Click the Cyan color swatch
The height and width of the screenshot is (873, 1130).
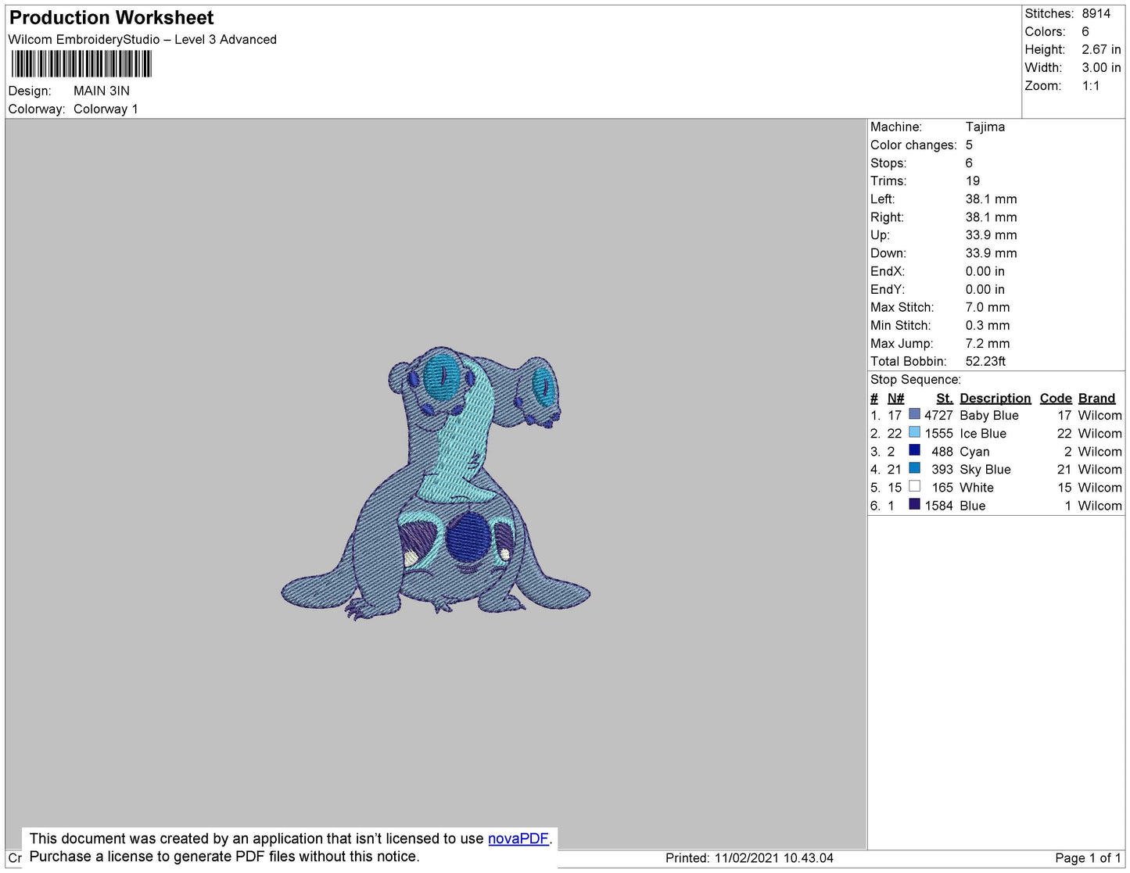[914, 450]
